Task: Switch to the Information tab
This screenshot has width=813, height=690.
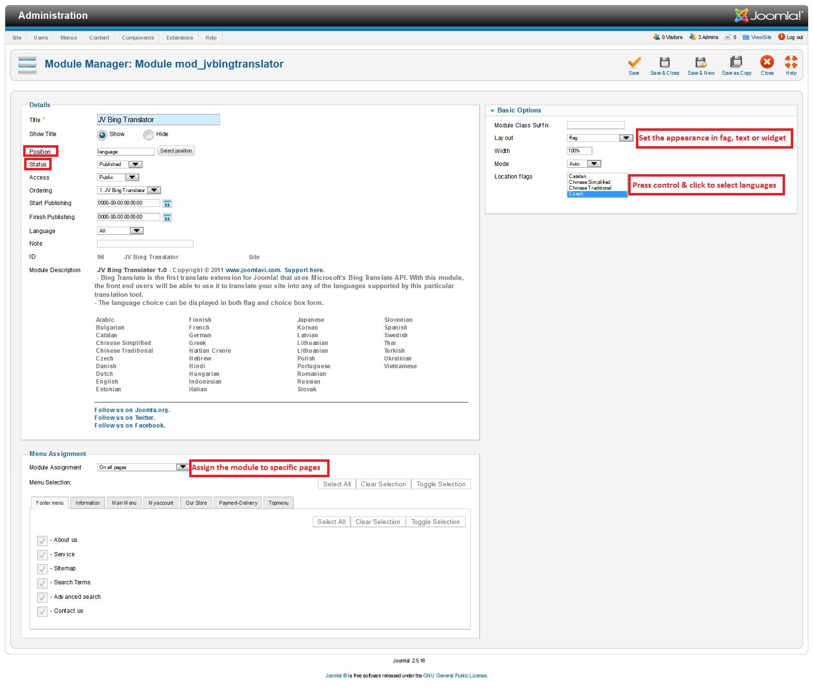Action: pos(88,503)
